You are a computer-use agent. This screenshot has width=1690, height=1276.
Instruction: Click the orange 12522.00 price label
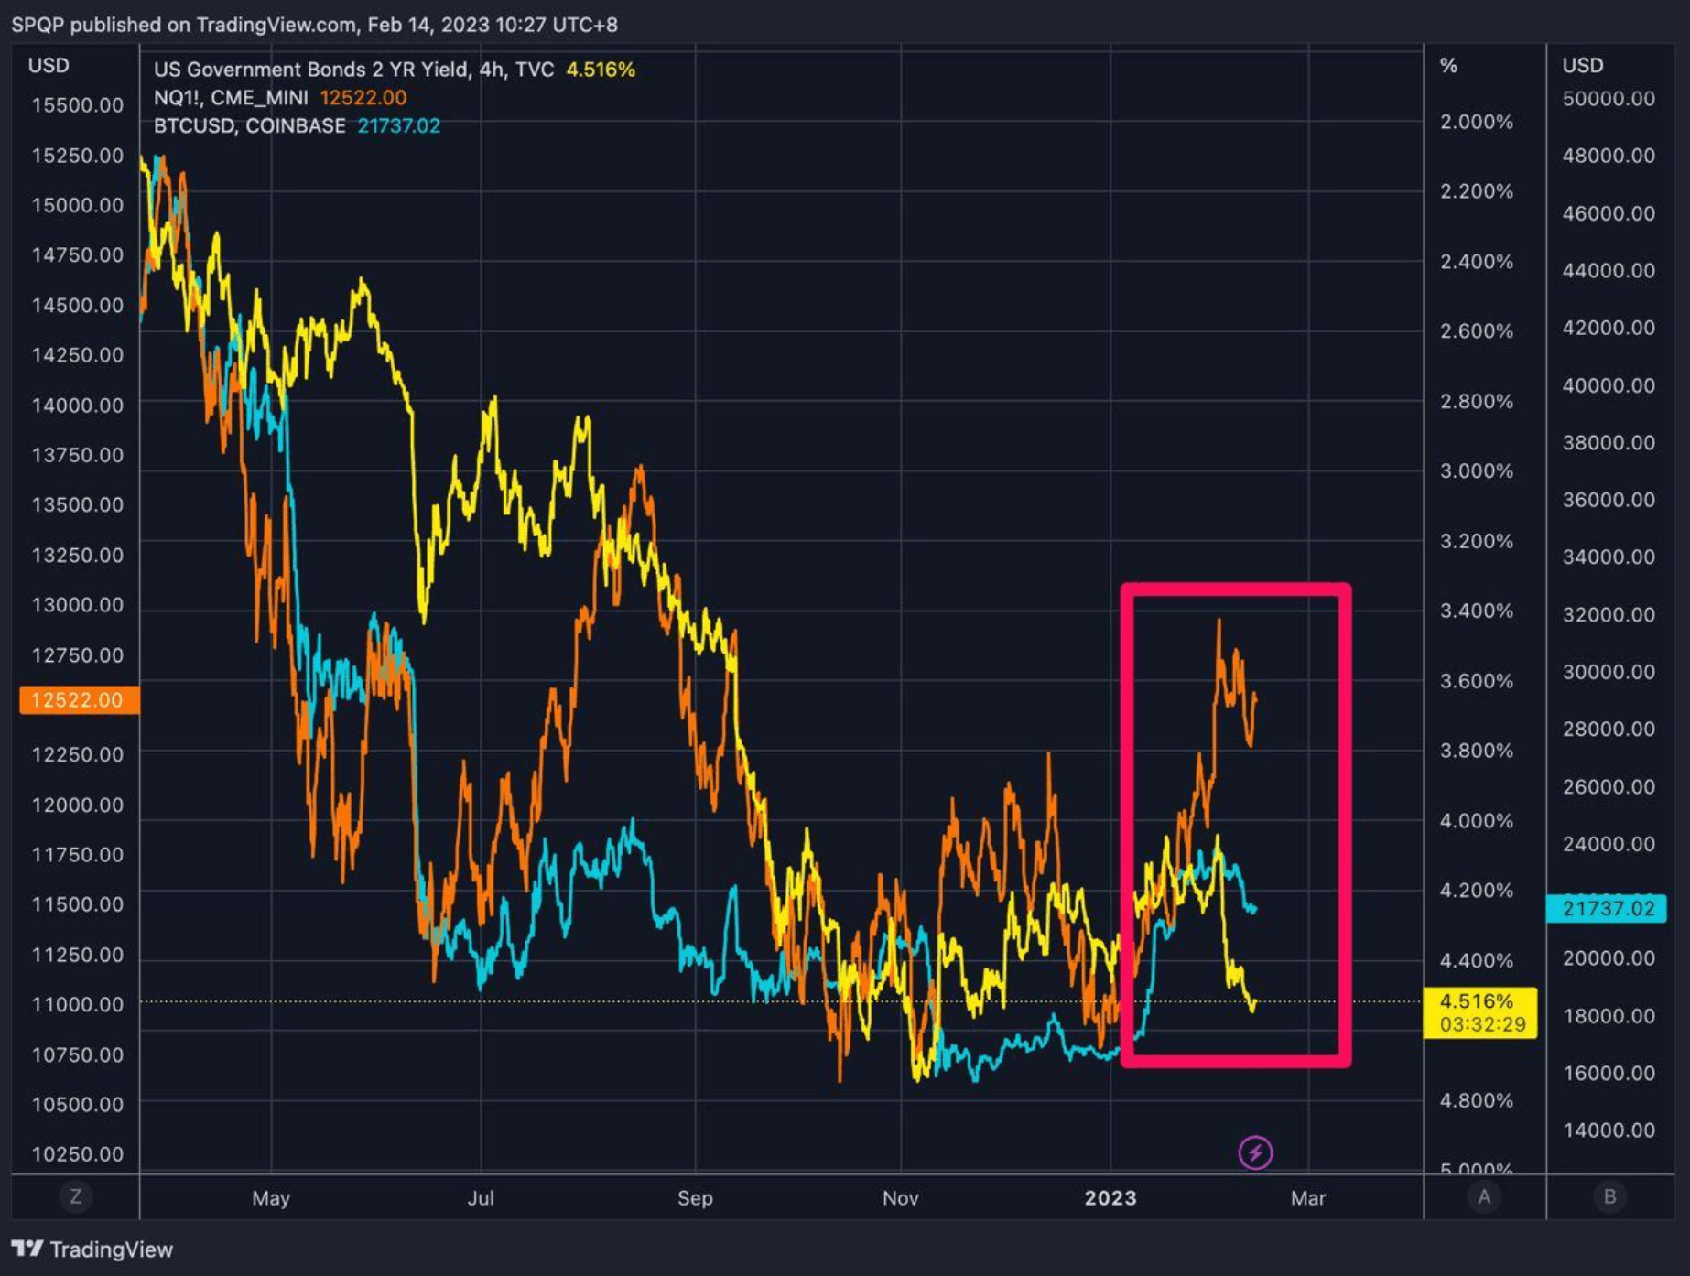pos(79,700)
